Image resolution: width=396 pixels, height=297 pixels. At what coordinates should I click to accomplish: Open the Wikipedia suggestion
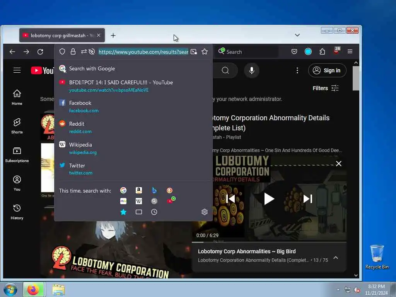[133, 148]
